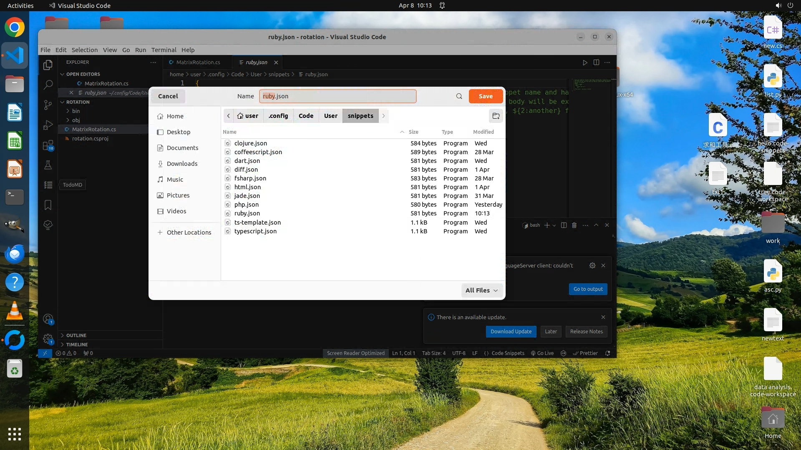
Task: Click the create new folder icon in dialog
Action: coord(496,116)
